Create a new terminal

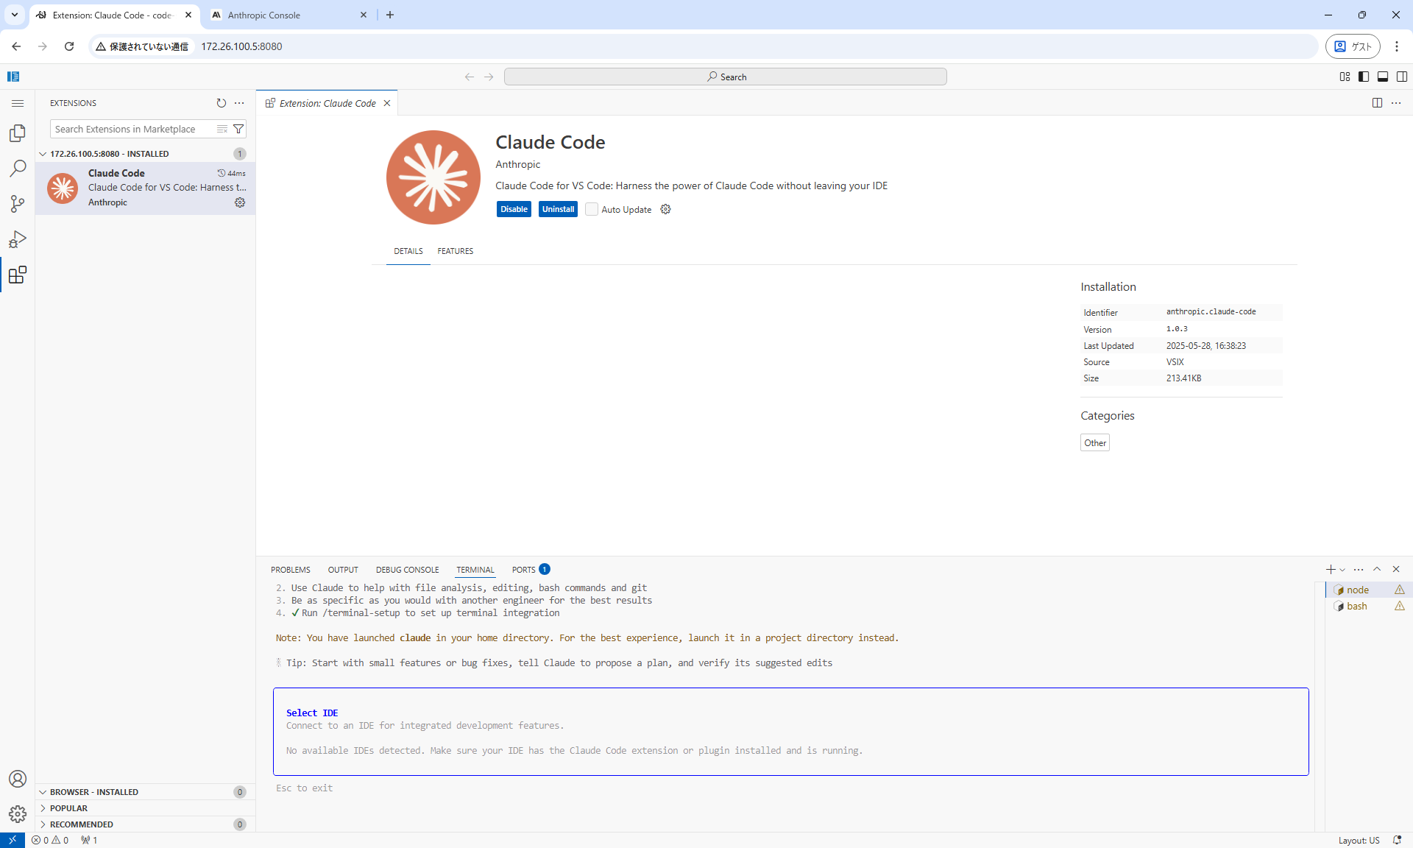point(1331,569)
